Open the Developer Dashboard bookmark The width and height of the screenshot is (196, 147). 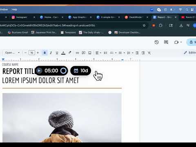coord(127,32)
